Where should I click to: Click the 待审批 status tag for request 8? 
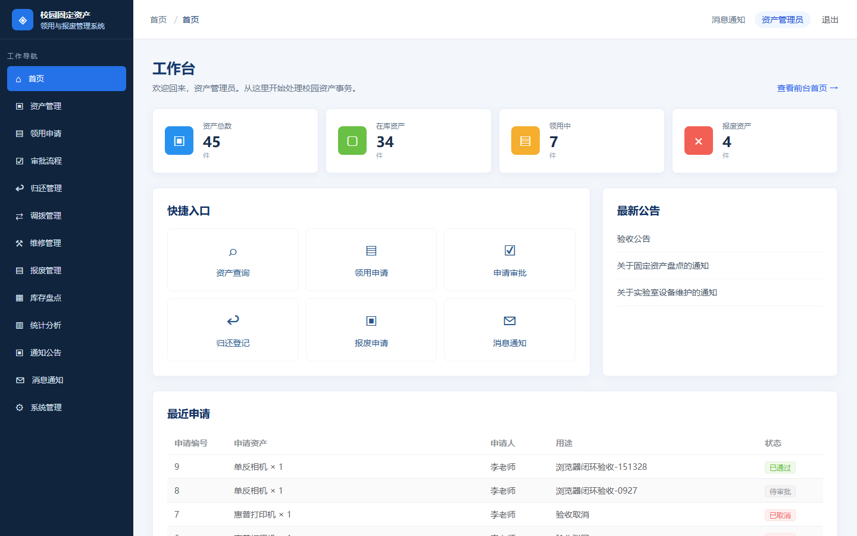pos(780,491)
